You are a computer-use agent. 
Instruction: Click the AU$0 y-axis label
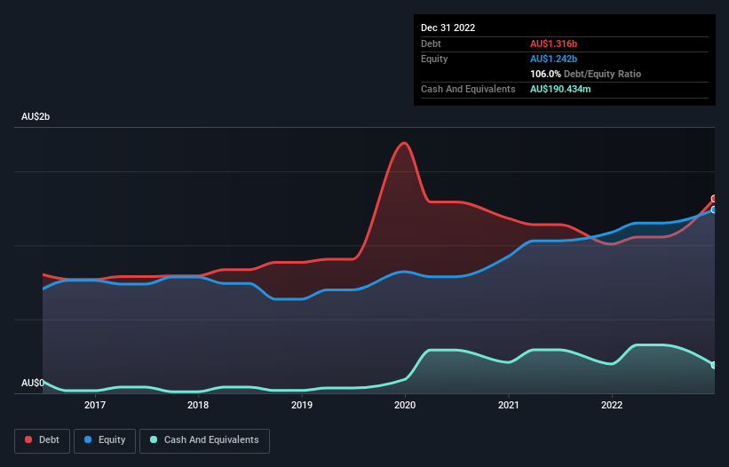tap(33, 383)
